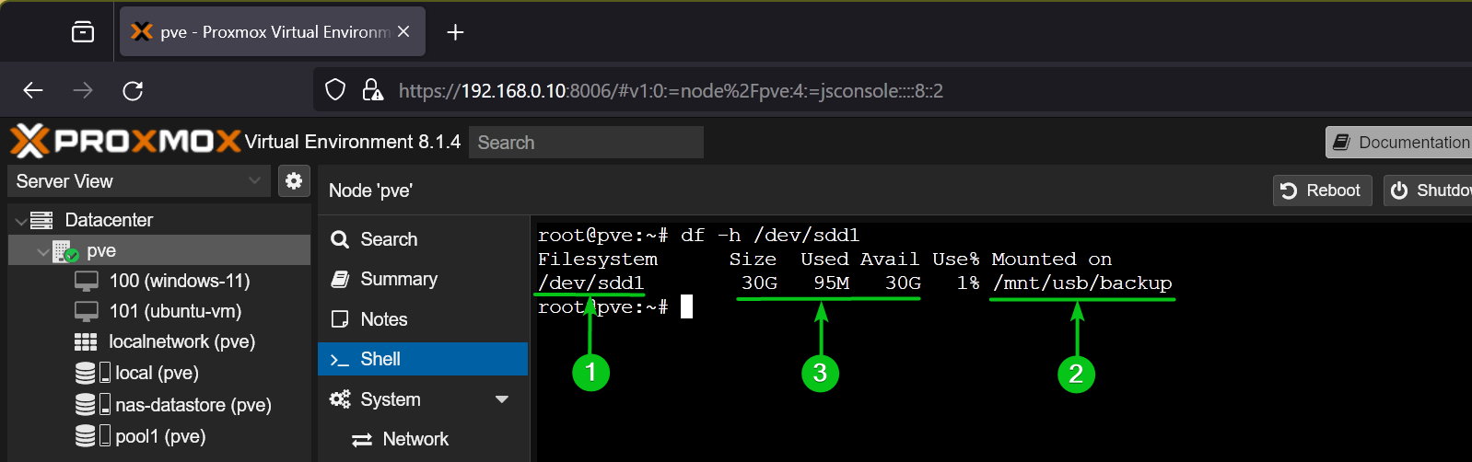Image resolution: width=1472 pixels, height=462 pixels.
Task: Click the Proxmox logo
Action: click(125, 142)
